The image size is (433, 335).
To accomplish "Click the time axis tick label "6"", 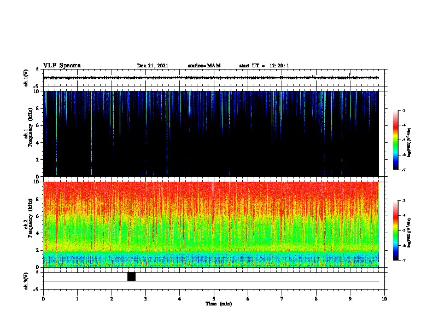I will [248, 299].
